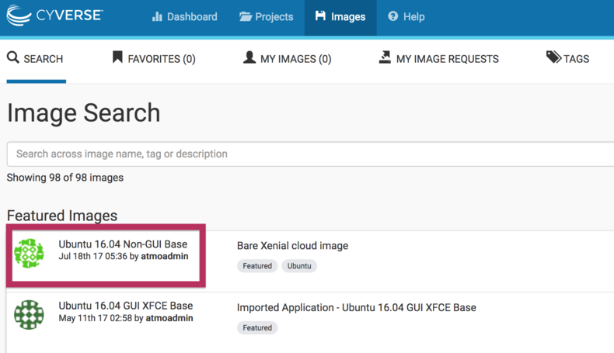Click 'Imported Application - Ubuntu 16.04 GUI XFCE Base' text
This screenshot has width=614, height=353.
point(356,308)
